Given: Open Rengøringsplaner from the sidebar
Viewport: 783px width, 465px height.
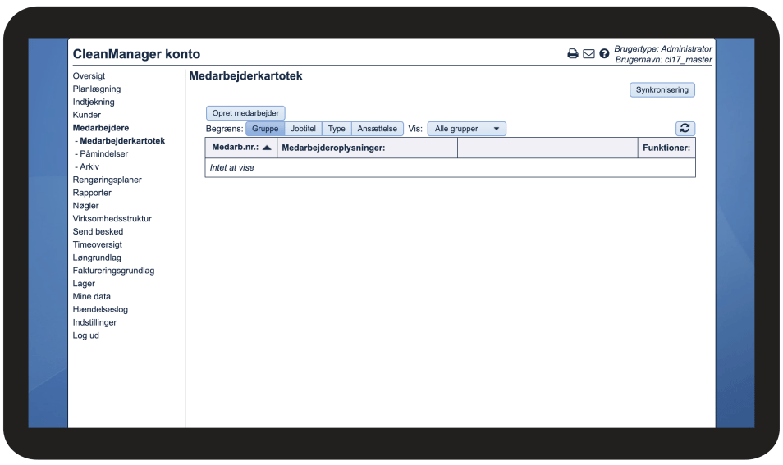Looking at the screenshot, I should tap(107, 180).
